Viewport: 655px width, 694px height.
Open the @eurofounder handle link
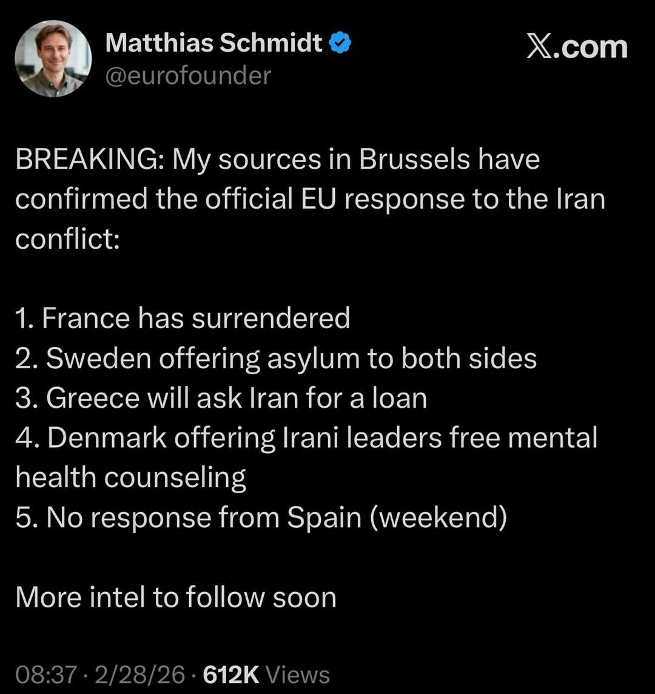pyautogui.click(x=188, y=76)
